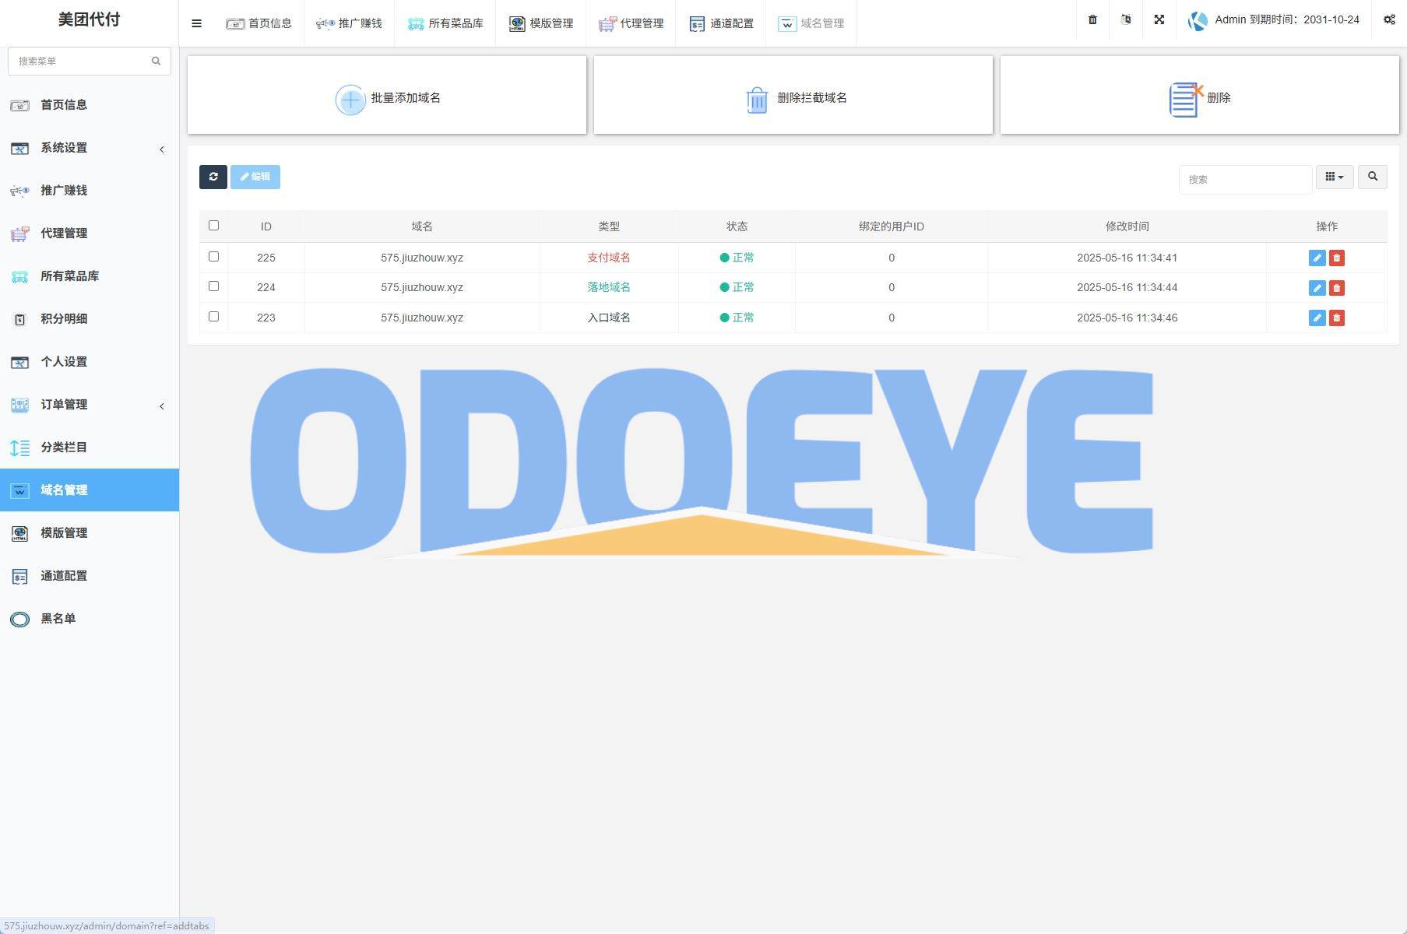The height and width of the screenshot is (934, 1407).
Task: Toggle fullscreen mode icon
Action: click(1159, 19)
